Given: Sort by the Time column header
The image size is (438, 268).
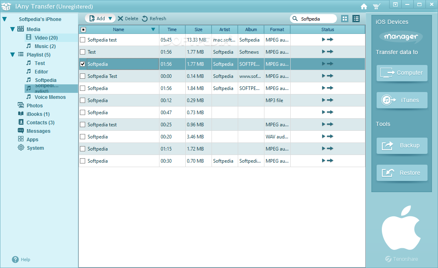Looking at the screenshot, I should point(172,29).
